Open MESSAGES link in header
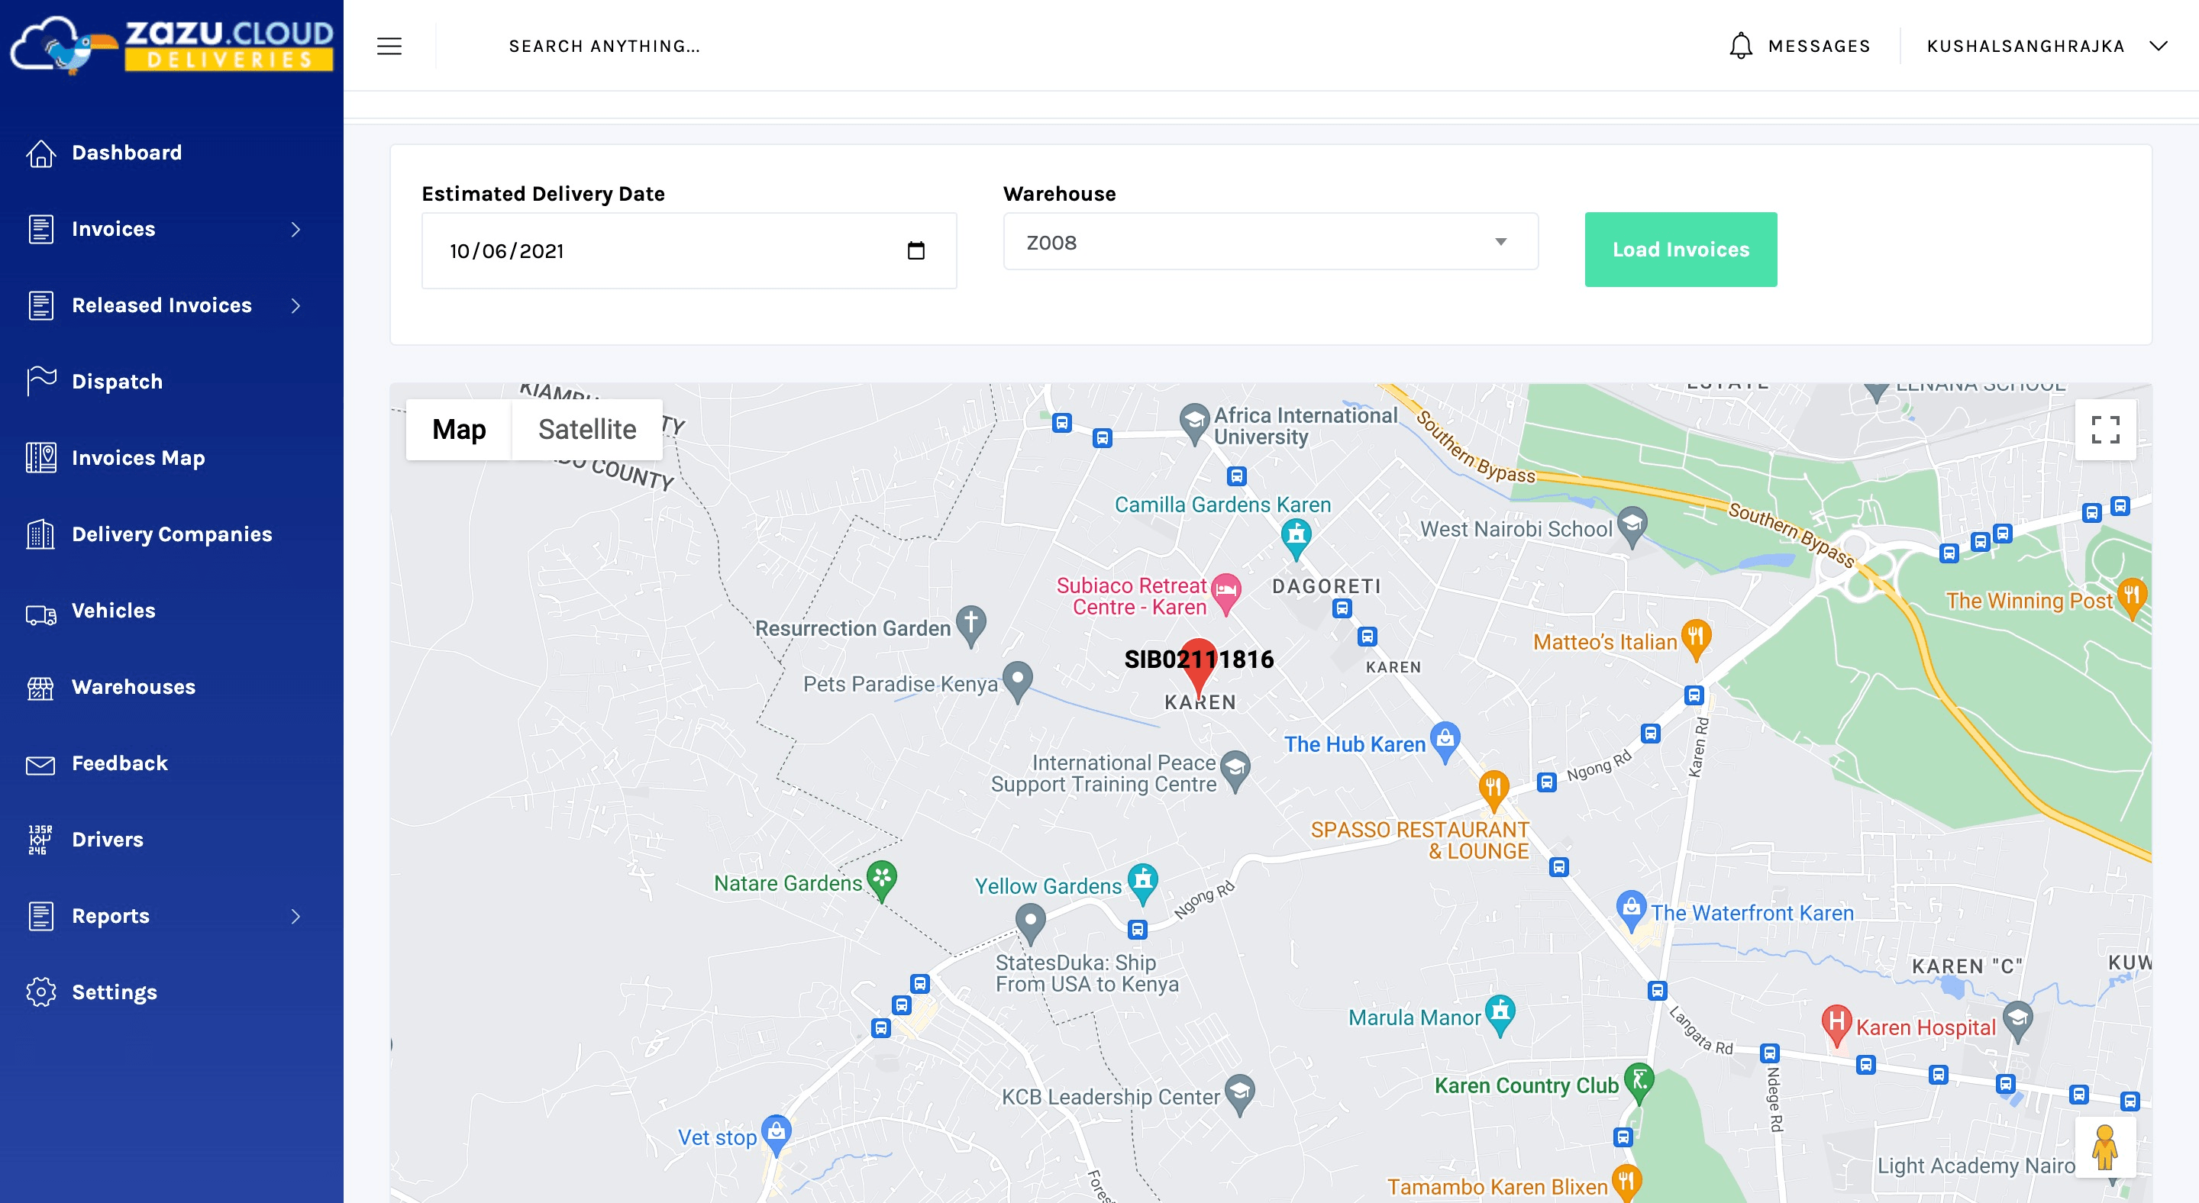The width and height of the screenshot is (2199, 1203). pos(1818,46)
